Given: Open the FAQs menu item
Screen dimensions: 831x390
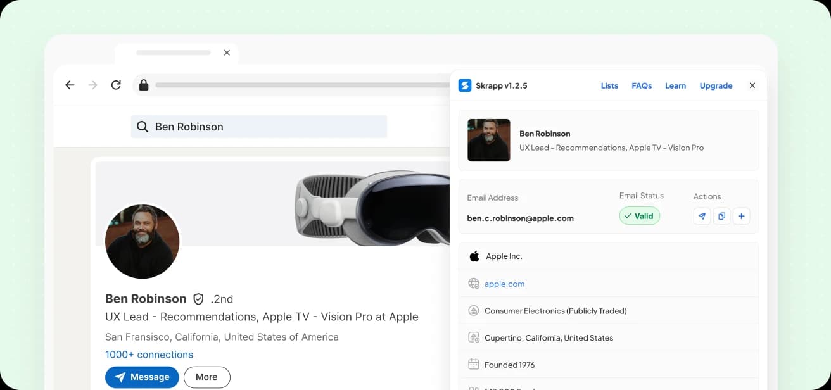Looking at the screenshot, I should [642, 85].
